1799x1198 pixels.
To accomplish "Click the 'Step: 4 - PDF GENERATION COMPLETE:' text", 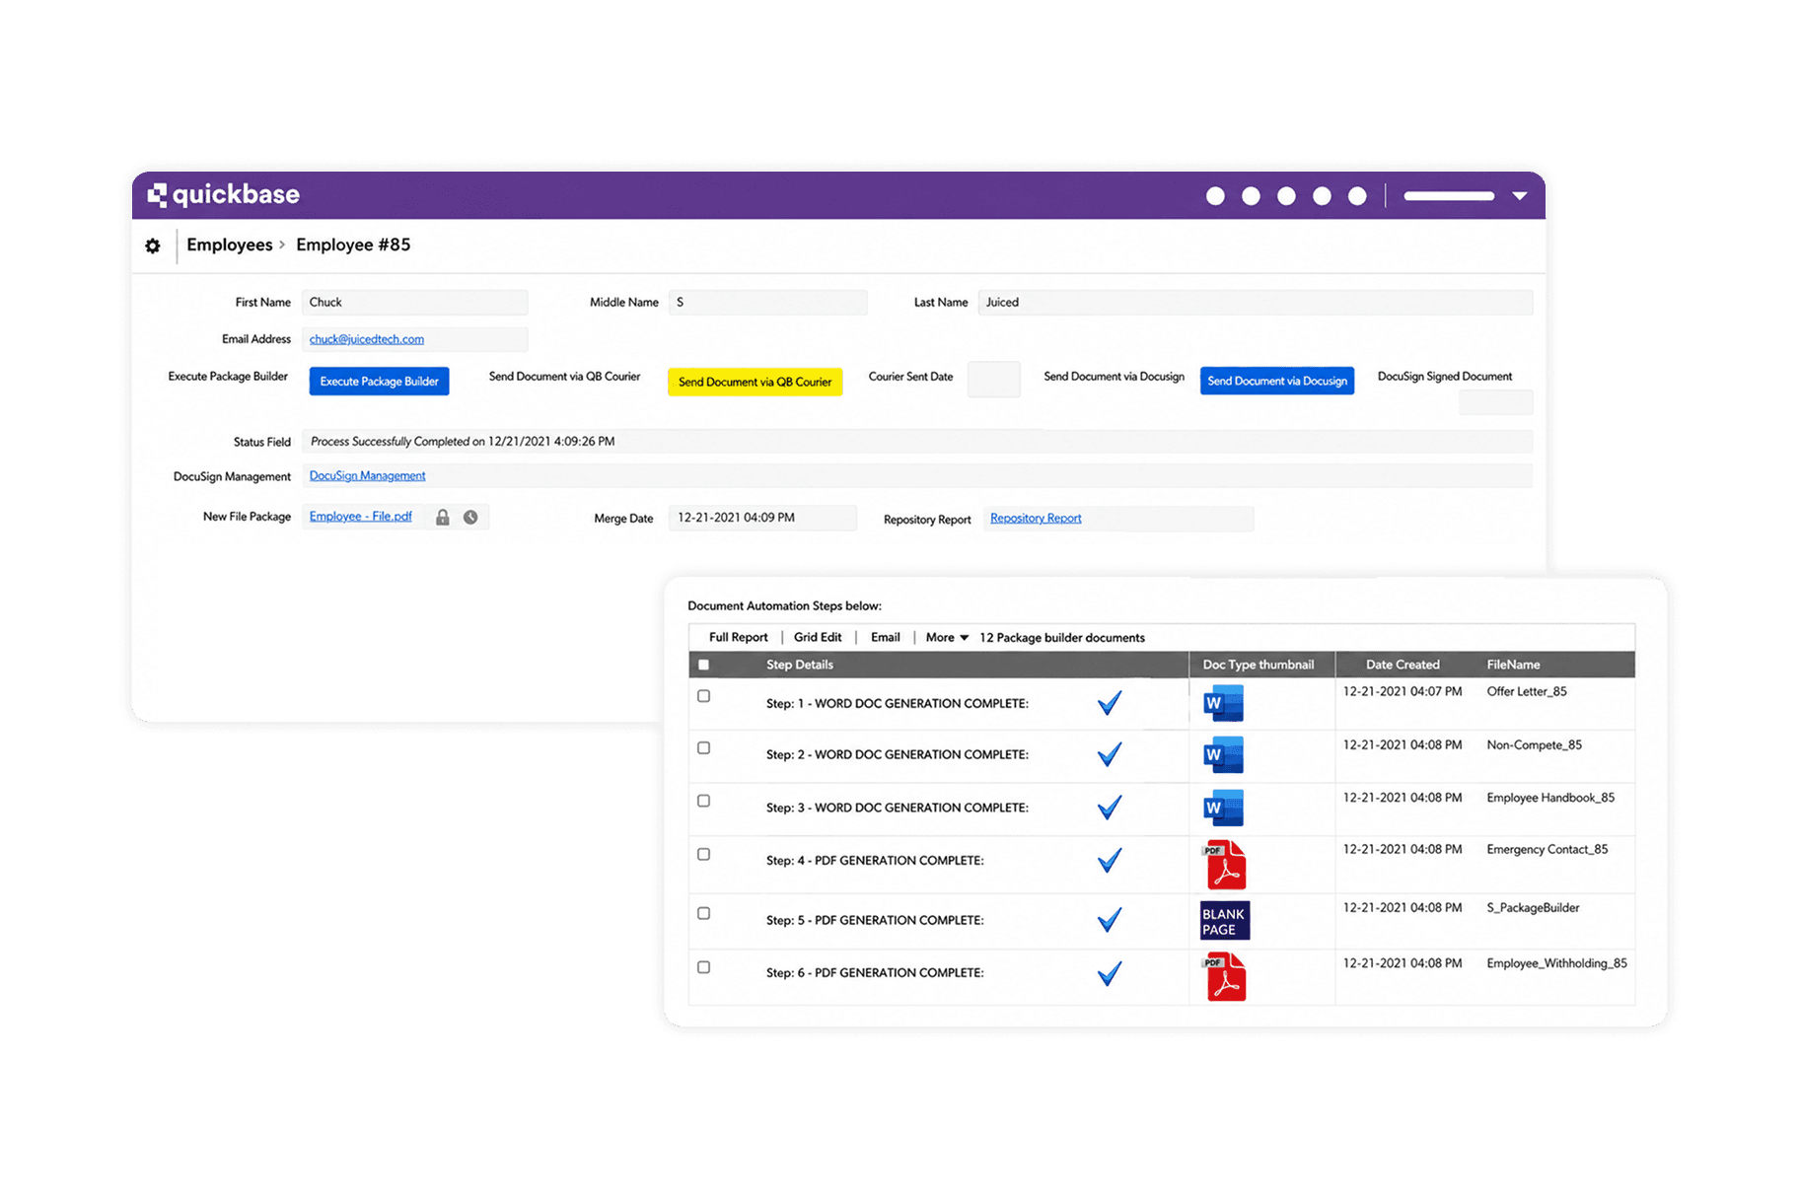I will point(874,861).
